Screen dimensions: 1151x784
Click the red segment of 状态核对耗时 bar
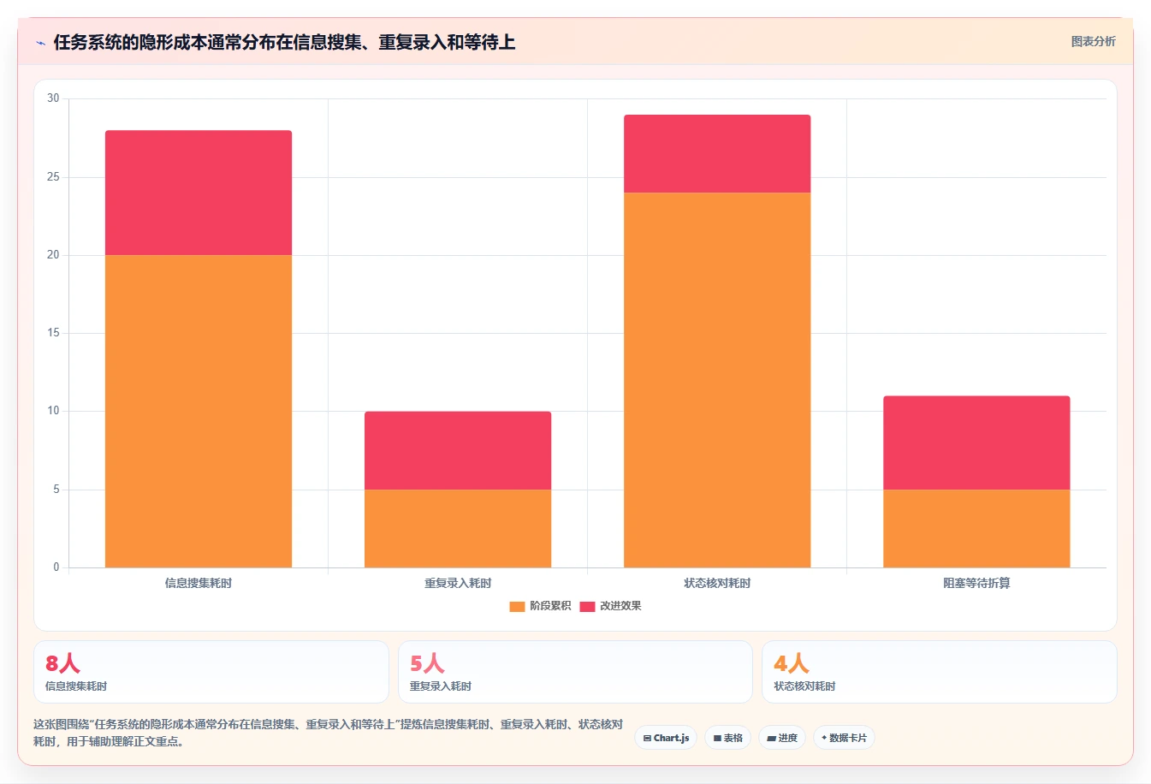[717, 153]
